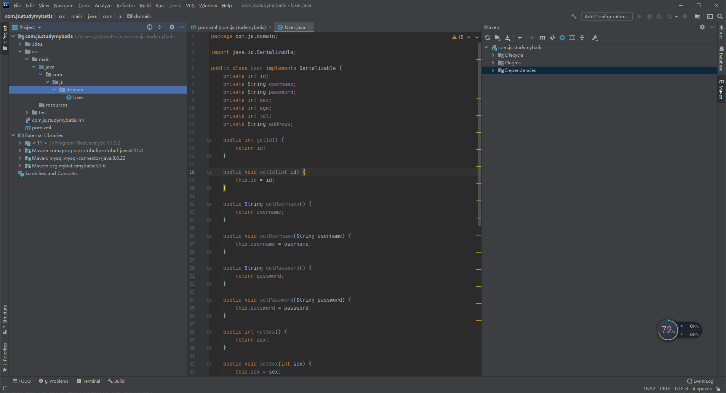Open the Analyze menu
Screen dimensions: 726x393
(x=103, y=5)
